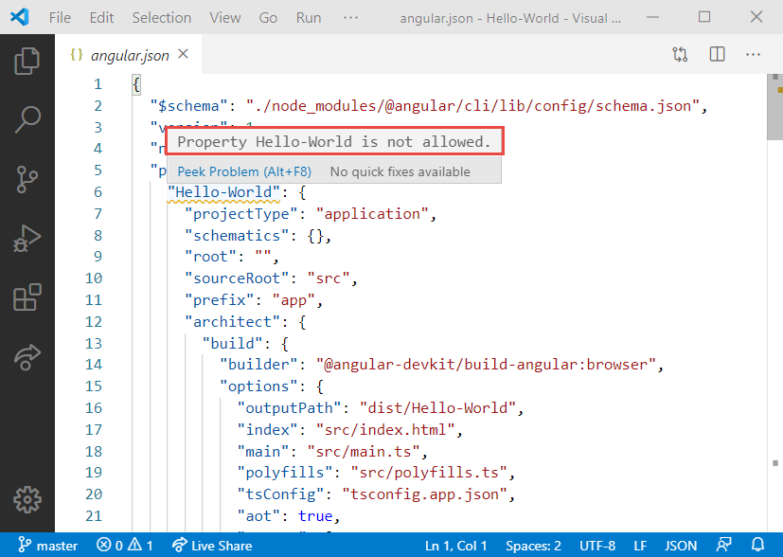This screenshot has height=557, width=783.
Task: Open the Source Control view
Action: point(27,179)
